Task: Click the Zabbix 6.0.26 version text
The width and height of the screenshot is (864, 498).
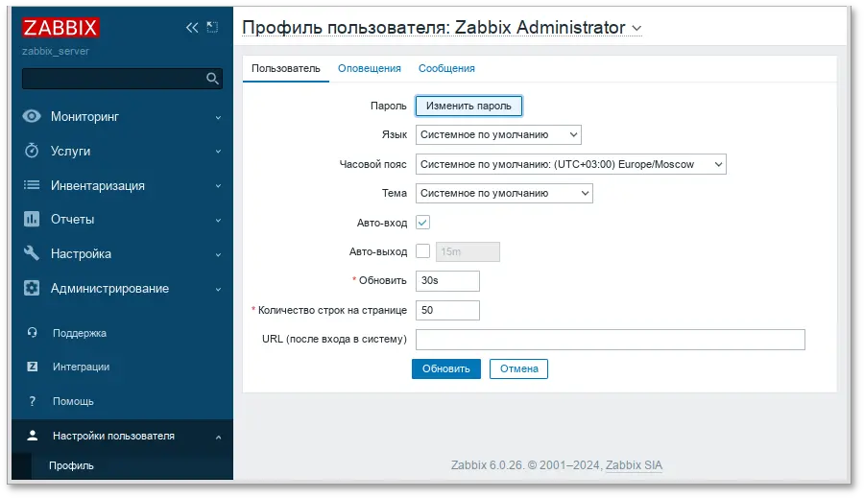Action: click(487, 465)
